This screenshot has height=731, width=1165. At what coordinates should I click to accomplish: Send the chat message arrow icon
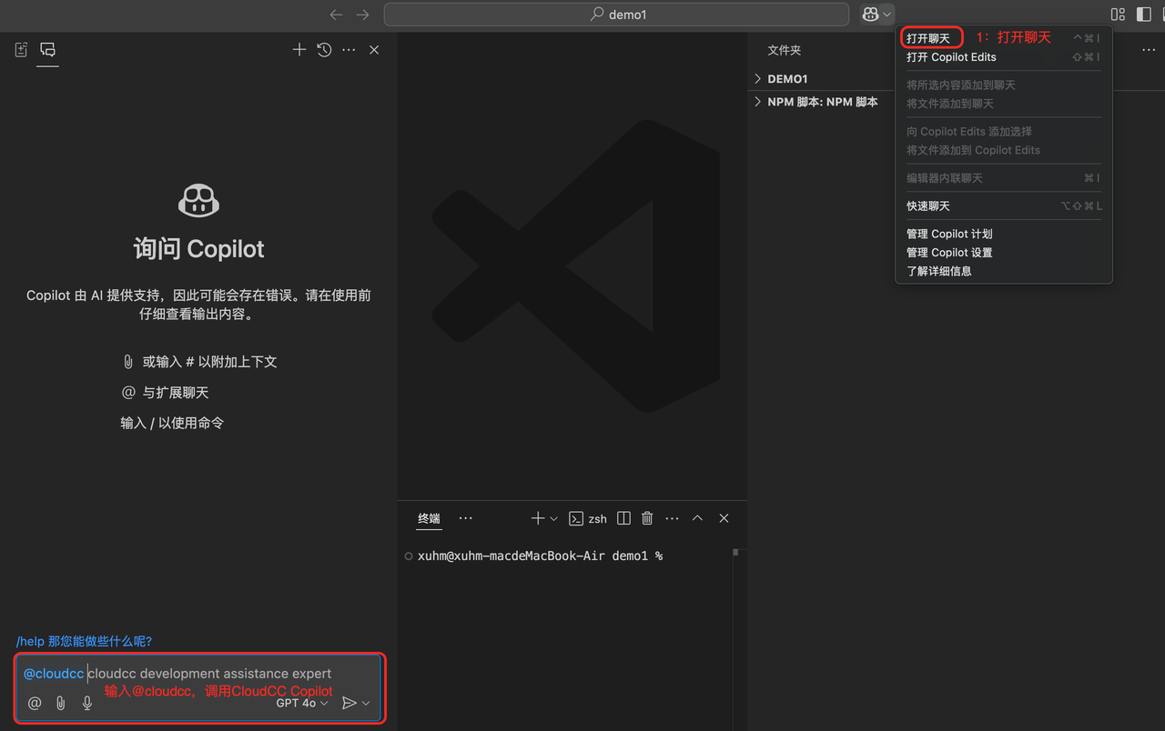tap(349, 703)
